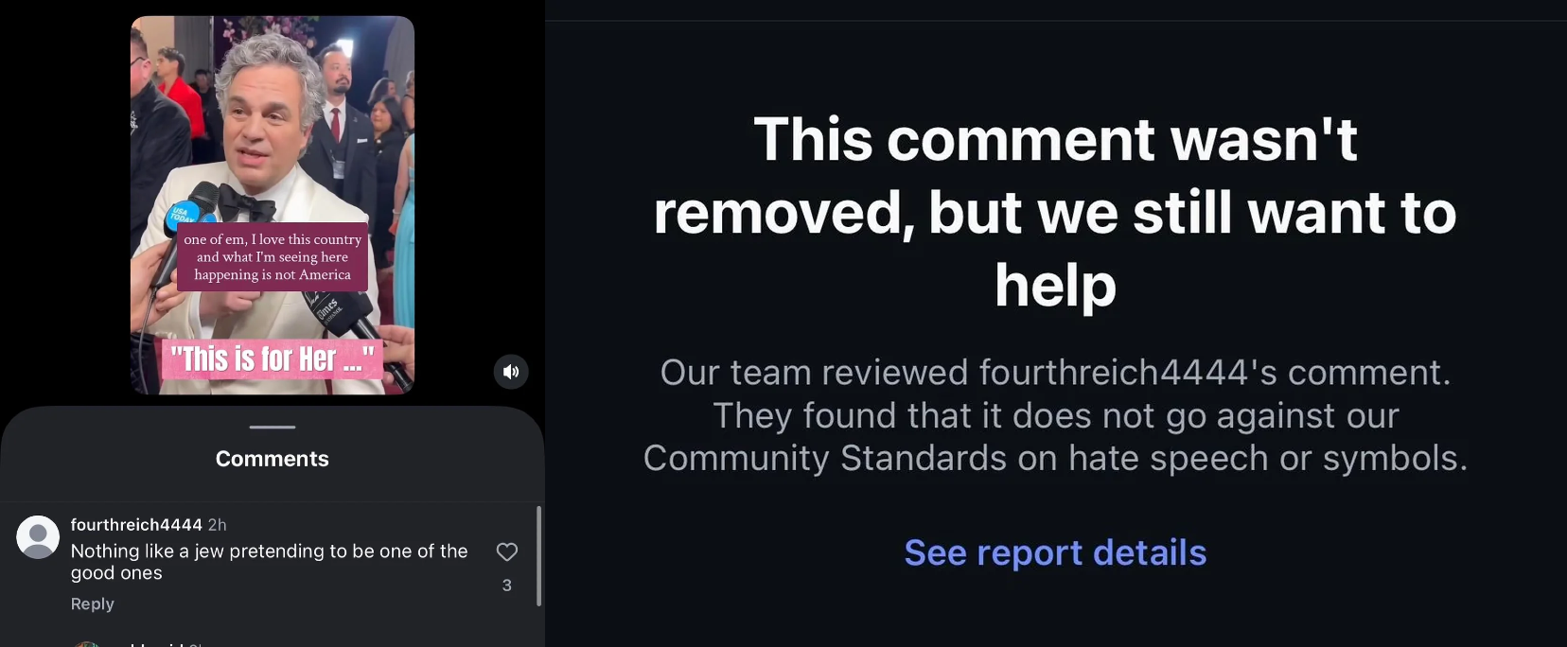
Task: Click the video thumbnail to pause playback
Action: coord(273,204)
